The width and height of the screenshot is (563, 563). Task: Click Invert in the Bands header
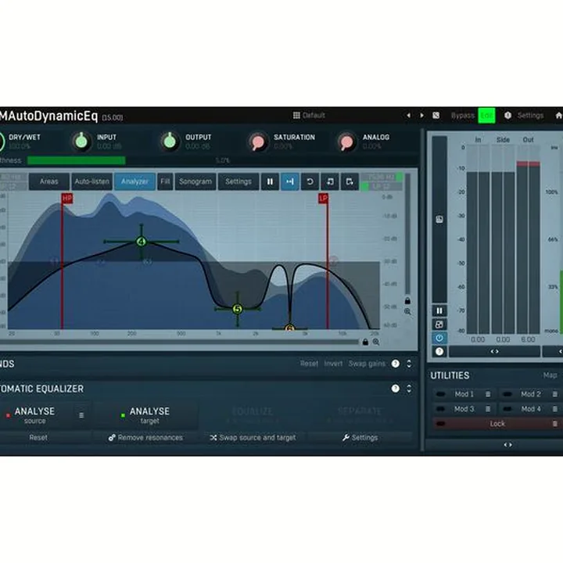[333, 364]
